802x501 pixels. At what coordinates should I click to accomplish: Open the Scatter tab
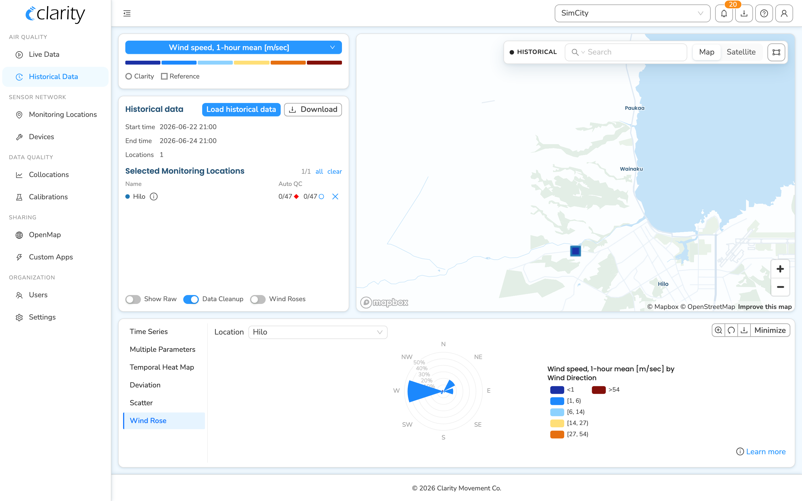pos(141,402)
